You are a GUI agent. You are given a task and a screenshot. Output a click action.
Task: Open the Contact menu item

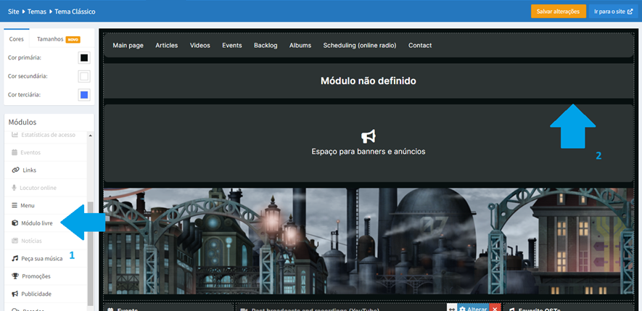point(420,46)
